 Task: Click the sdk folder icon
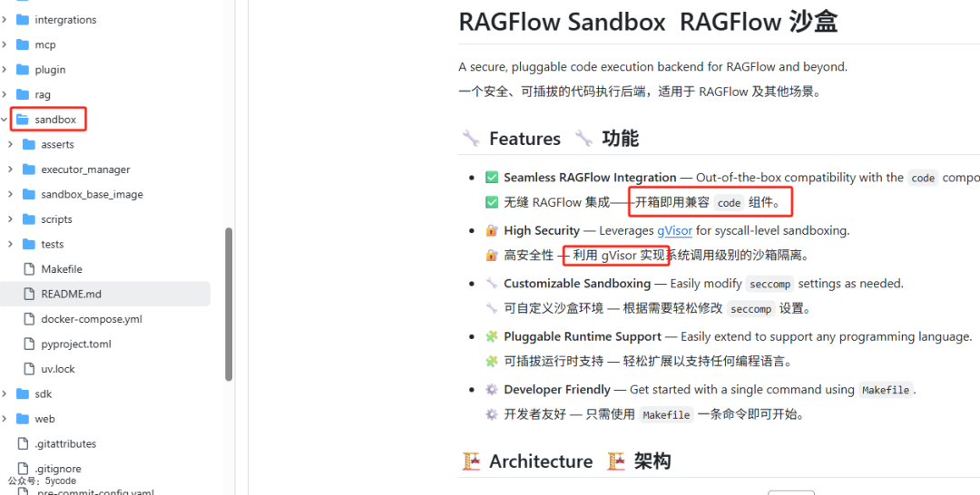point(23,393)
